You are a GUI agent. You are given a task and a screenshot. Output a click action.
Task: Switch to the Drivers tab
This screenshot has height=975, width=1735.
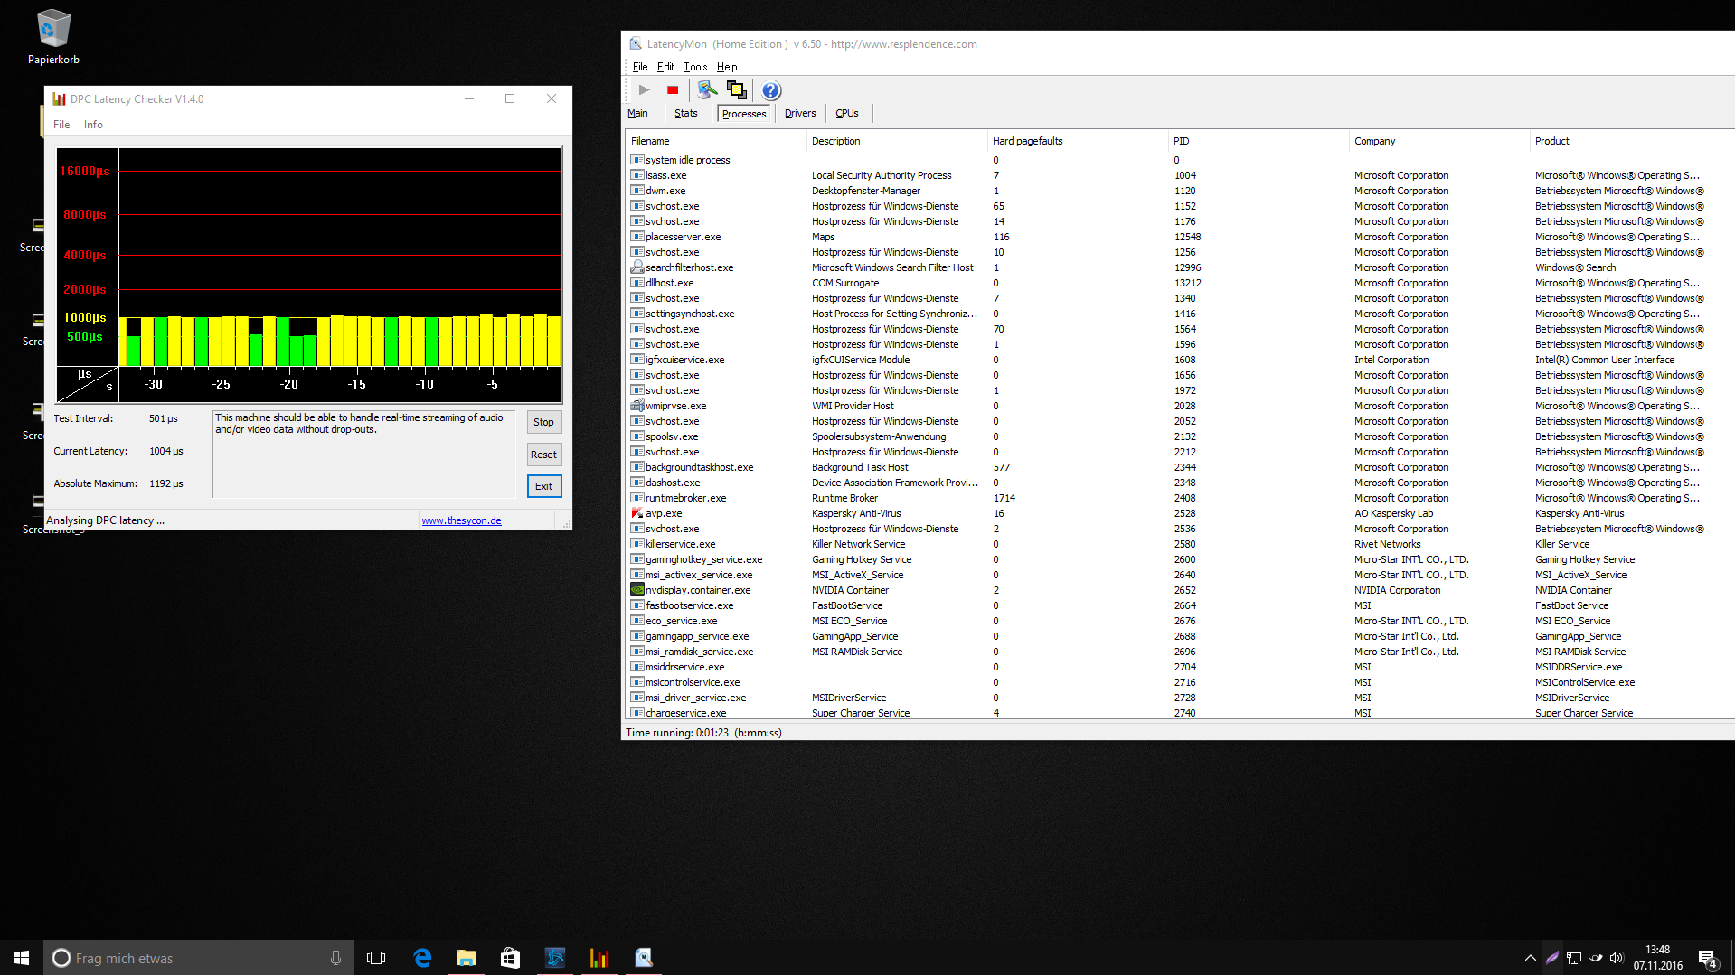click(800, 114)
